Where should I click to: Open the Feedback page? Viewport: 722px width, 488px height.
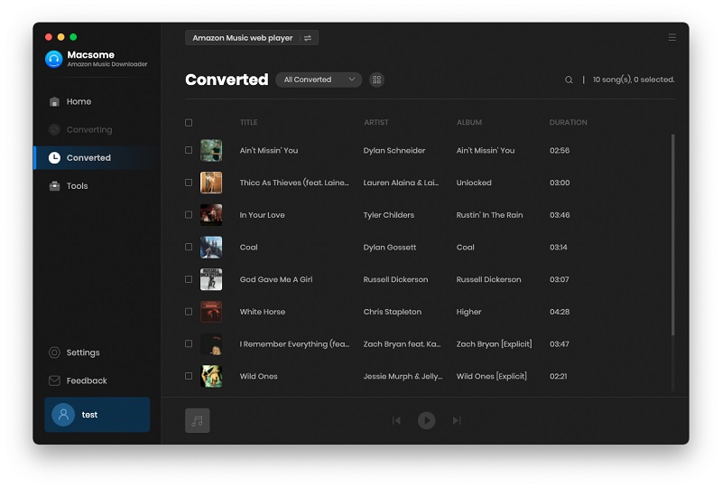[x=78, y=380]
